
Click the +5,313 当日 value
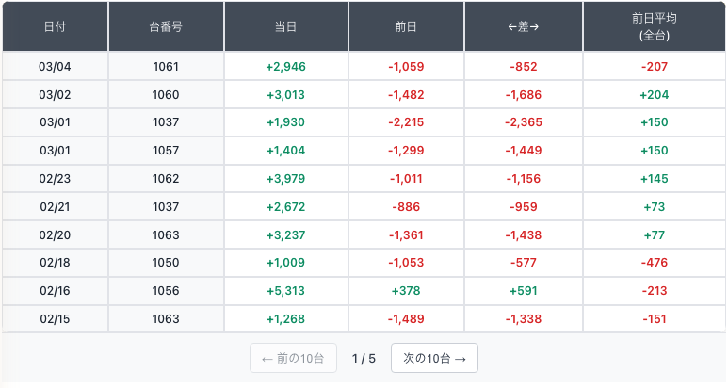pos(286,291)
